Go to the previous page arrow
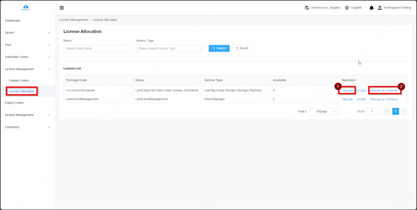417x210 pixels. tap(387, 111)
